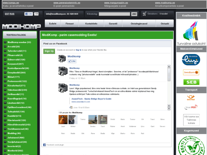Click Või toome ise Tallinnas kohale box
Screen dimensions: 207x155
(191, 120)
